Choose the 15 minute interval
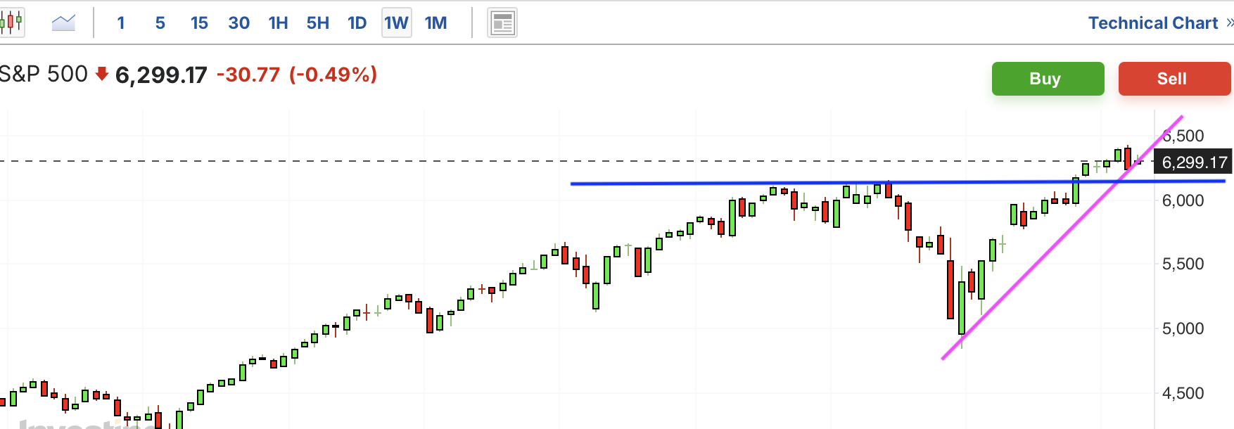The width and height of the screenshot is (1234, 429). coord(199,23)
